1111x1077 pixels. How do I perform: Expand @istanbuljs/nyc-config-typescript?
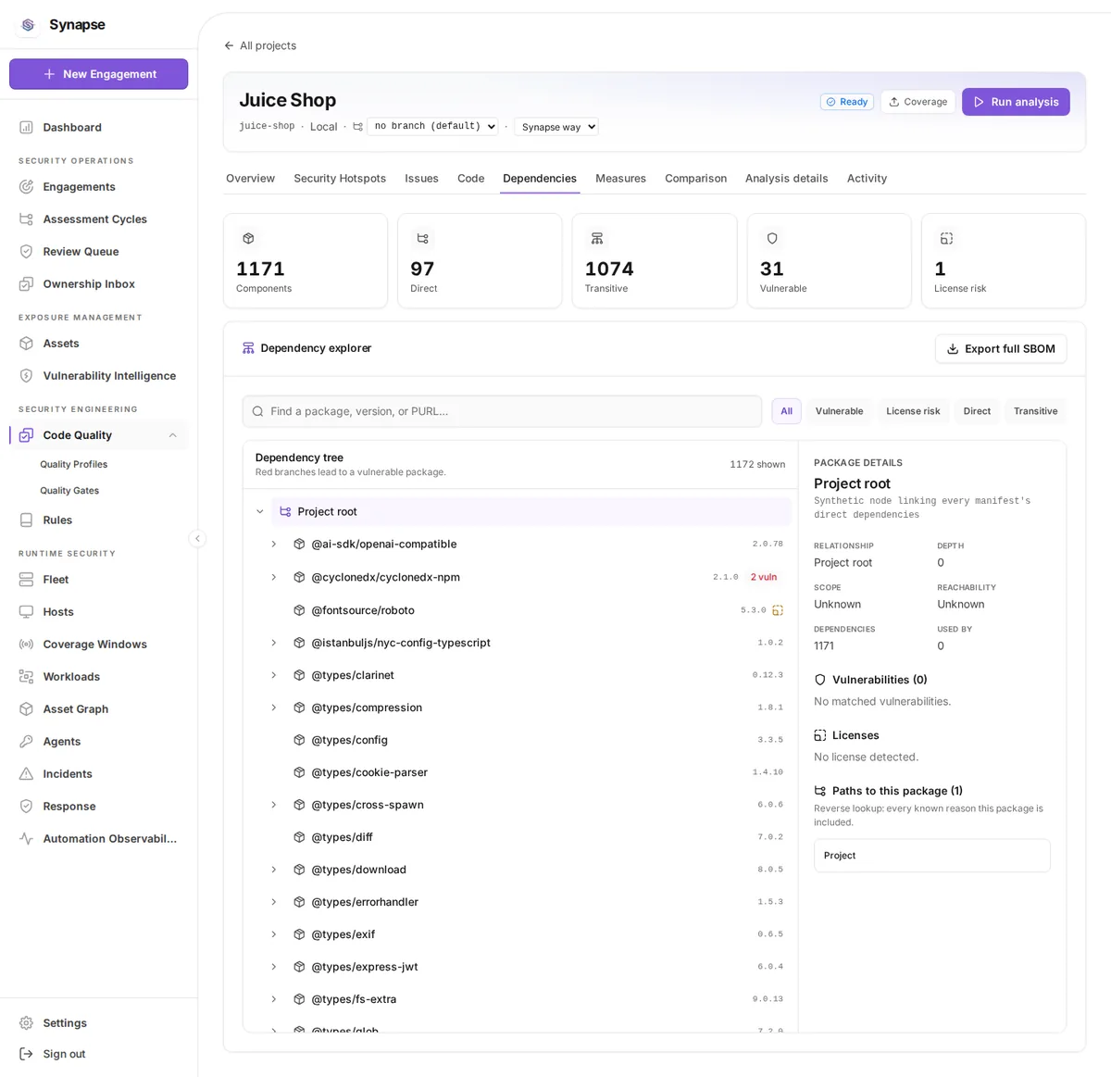274,643
